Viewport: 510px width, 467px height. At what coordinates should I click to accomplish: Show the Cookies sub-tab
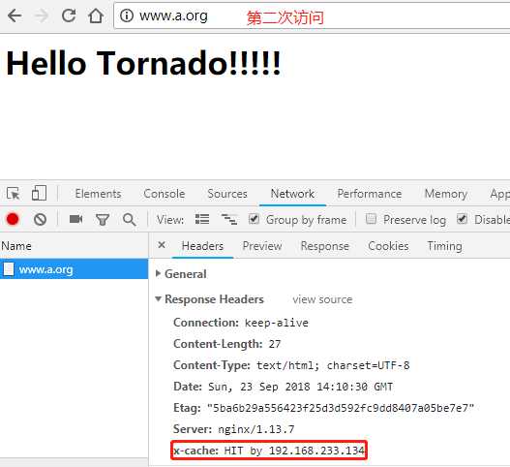pos(388,246)
